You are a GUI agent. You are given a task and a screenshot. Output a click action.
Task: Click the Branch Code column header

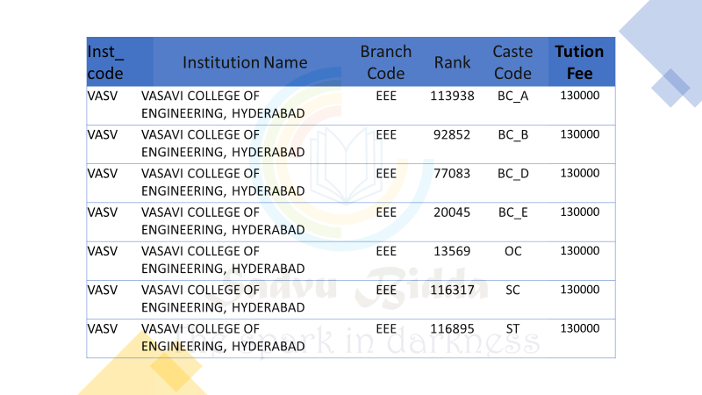(x=385, y=62)
